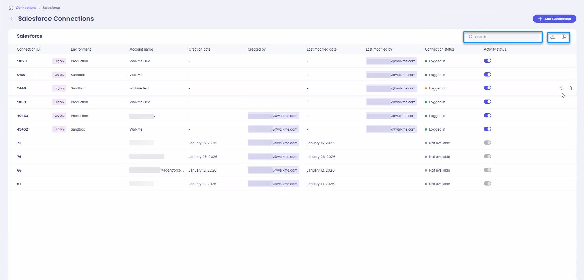Click the magnifier icon in search box
584x280 pixels.
(x=471, y=37)
